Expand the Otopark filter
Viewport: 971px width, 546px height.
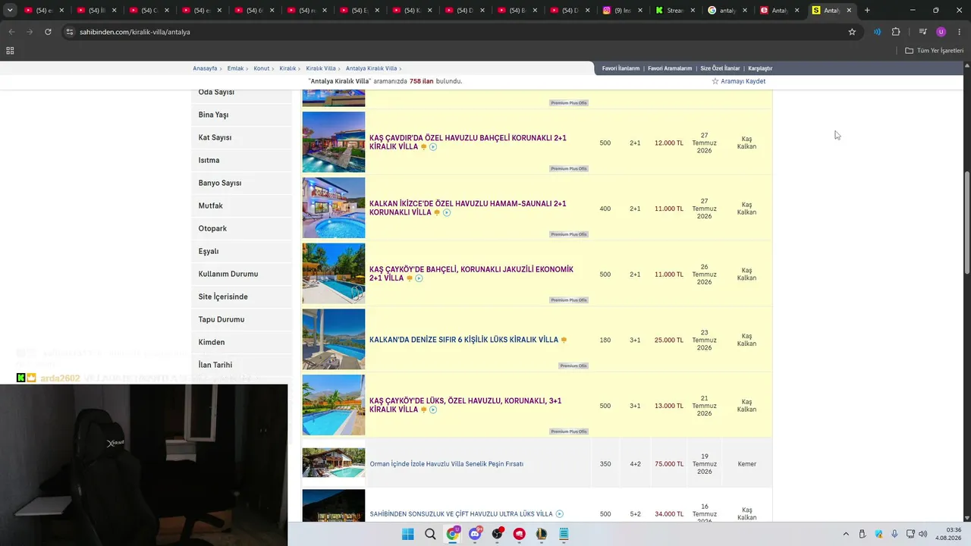coord(241,228)
